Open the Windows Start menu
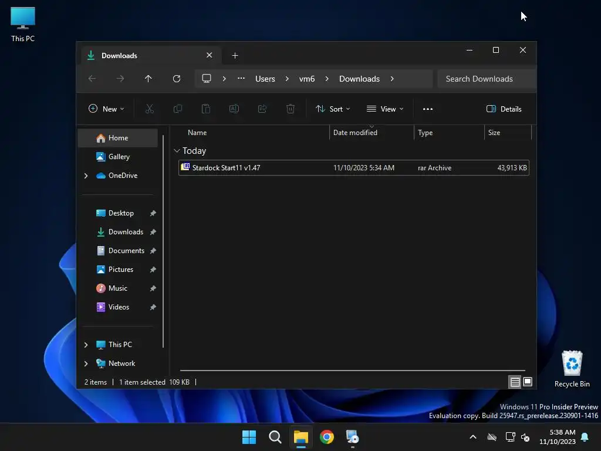 click(x=249, y=437)
